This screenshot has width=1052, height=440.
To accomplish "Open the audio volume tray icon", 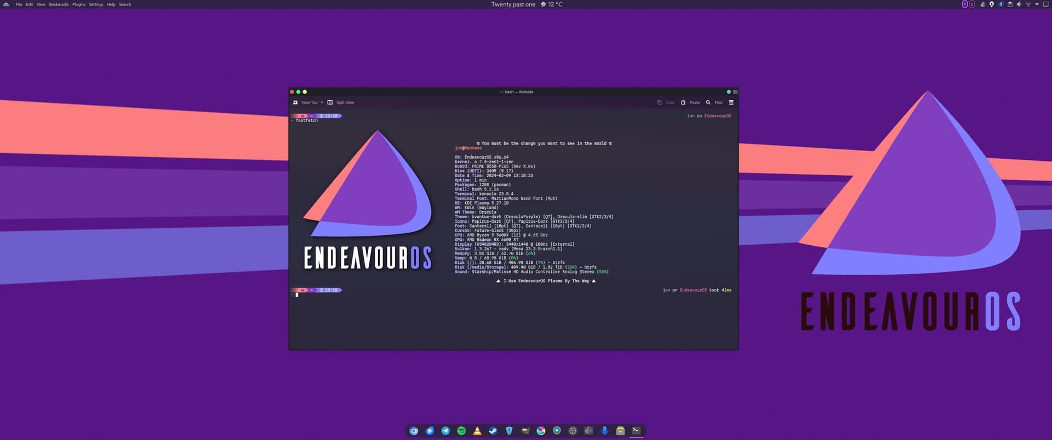I will click(x=1019, y=4).
